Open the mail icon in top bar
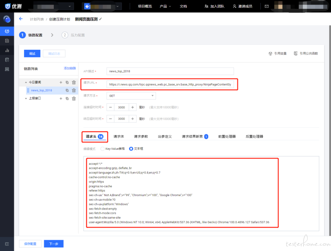The width and height of the screenshot is (331, 251). click(267, 6)
